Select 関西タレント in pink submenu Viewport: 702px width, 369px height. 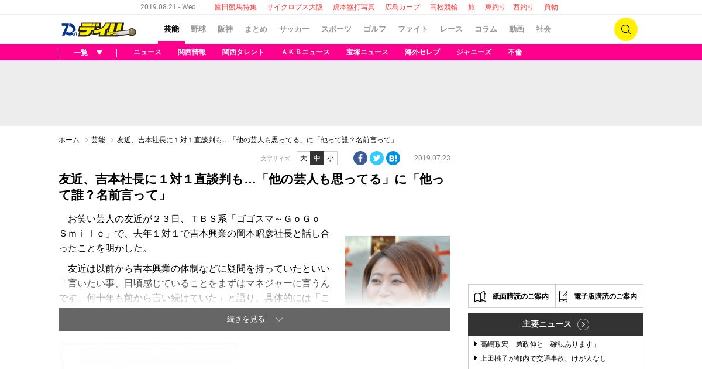[243, 52]
